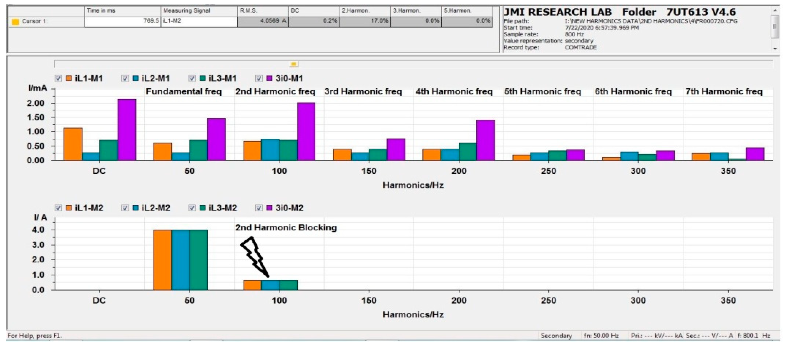The height and width of the screenshot is (347, 786).
Task: Click the blue iL2-M1 legend swatch
Action: [x=136, y=78]
